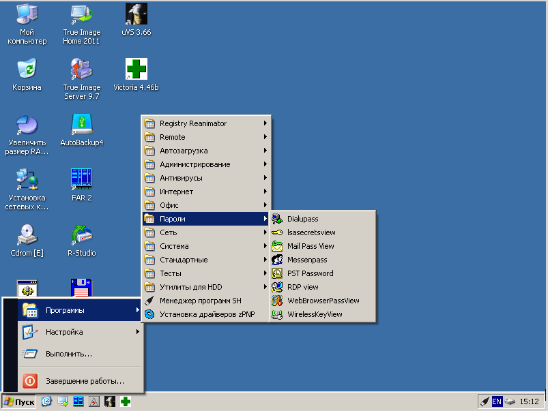Click the drive tray icon near clock
The image size is (548, 411).
click(510, 401)
